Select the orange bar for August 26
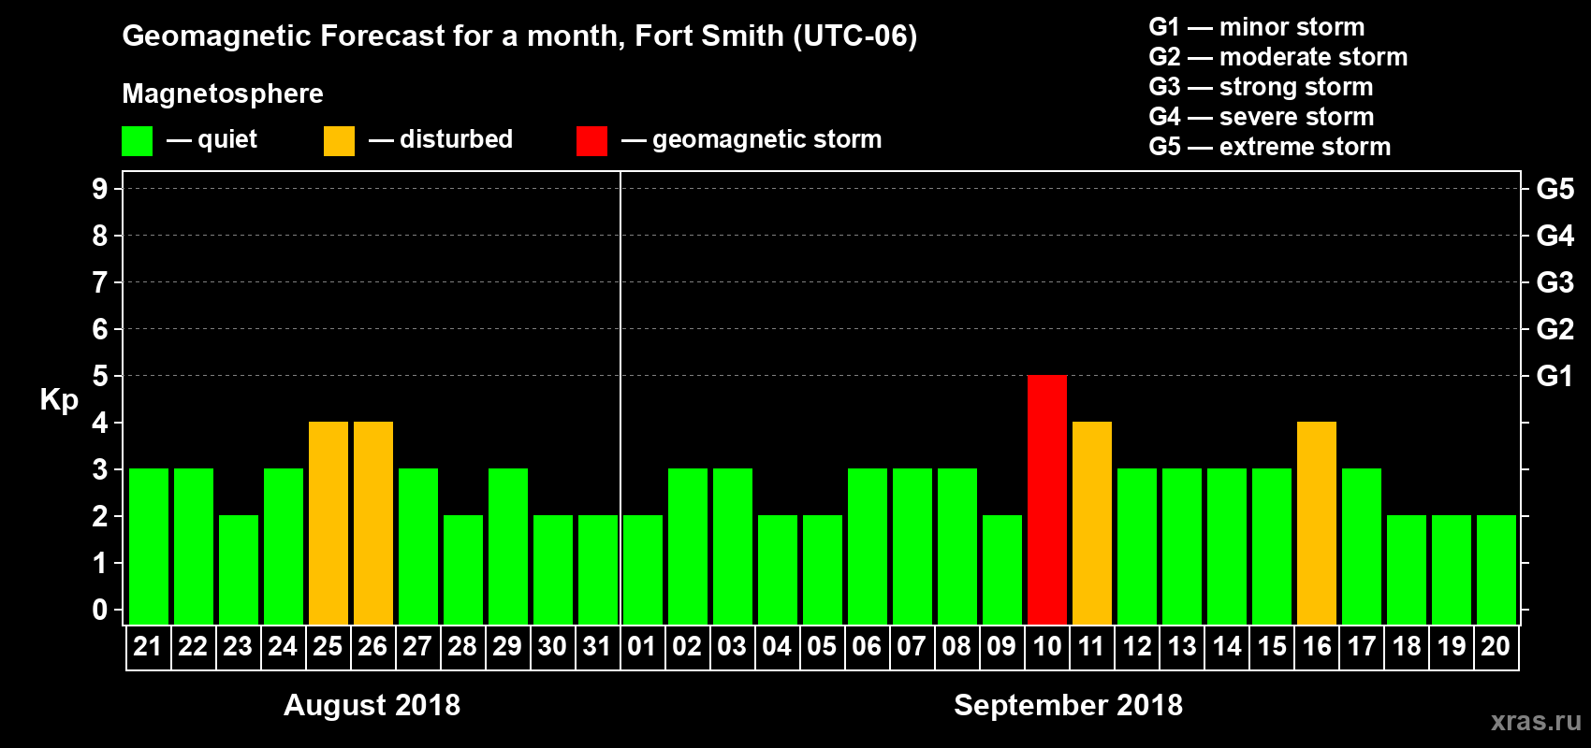This screenshot has width=1591, height=748. click(x=373, y=523)
